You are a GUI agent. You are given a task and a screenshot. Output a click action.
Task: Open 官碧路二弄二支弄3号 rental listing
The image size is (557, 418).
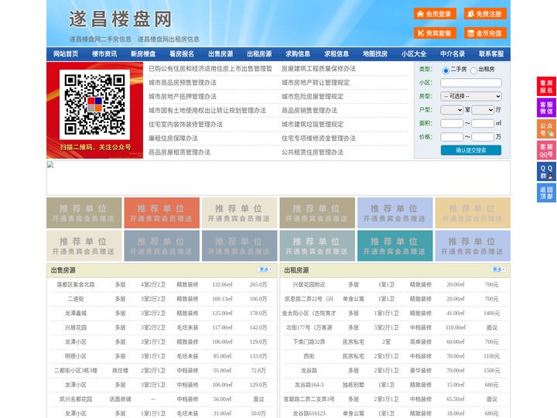309,399
